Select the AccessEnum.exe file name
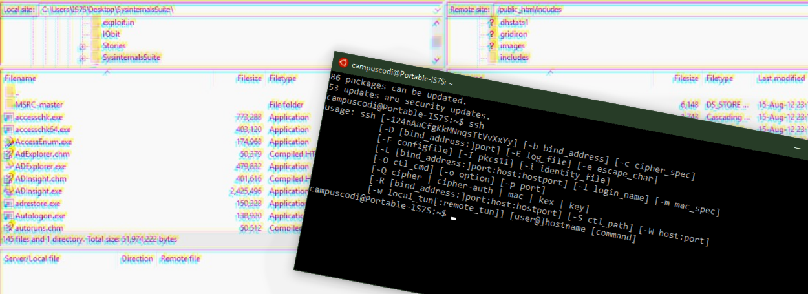The height and width of the screenshot is (294, 808). coord(43,142)
